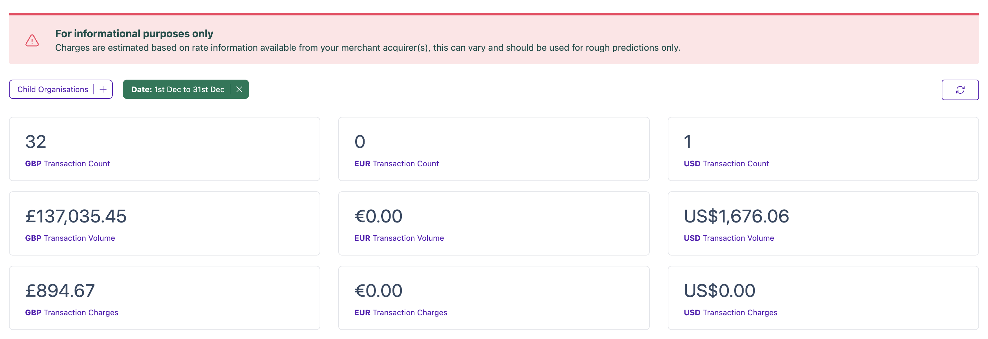The width and height of the screenshot is (988, 339).
Task: Click the warning triangle icon
Action: [x=32, y=40]
